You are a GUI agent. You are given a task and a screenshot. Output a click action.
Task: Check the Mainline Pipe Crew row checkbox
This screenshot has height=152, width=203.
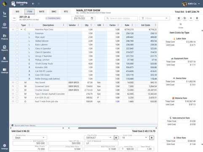pos(17,29)
